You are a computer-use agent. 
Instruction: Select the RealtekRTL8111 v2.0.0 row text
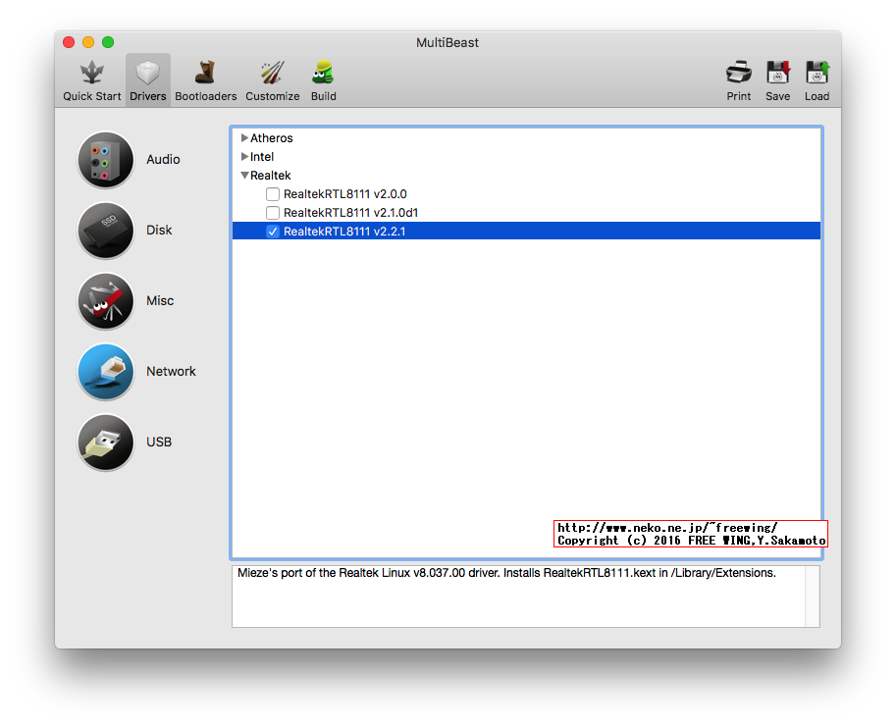(345, 194)
